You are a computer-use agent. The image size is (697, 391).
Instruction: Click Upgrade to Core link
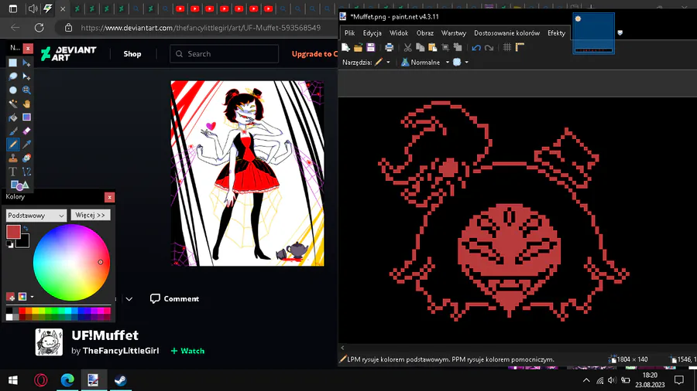tap(314, 53)
